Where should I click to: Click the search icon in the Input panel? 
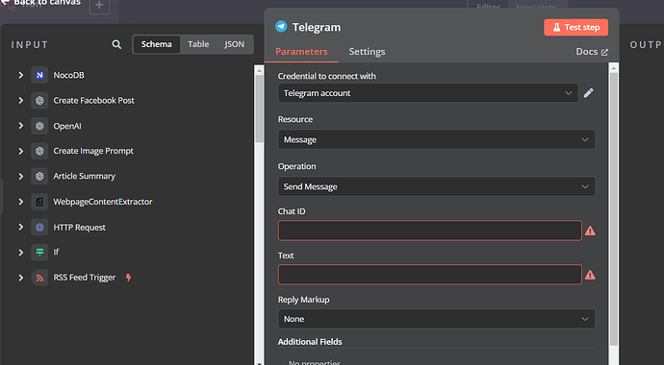(x=116, y=44)
